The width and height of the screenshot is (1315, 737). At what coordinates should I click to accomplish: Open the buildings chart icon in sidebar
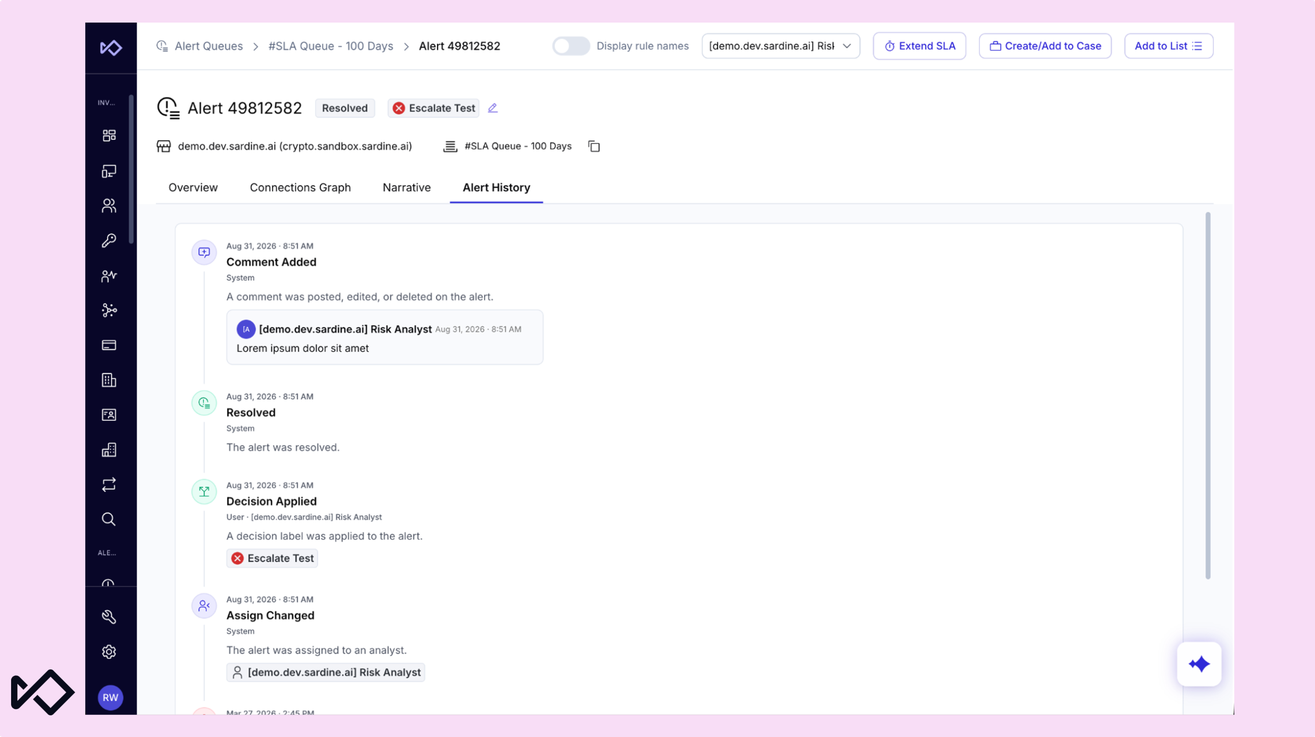tap(109, 449)
